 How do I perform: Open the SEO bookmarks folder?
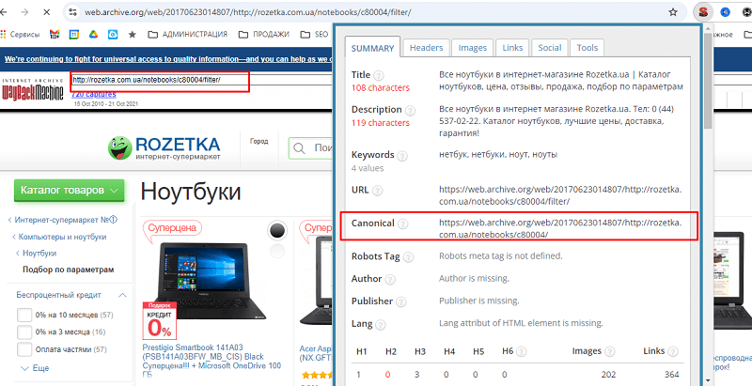pyautogui.click(x=315, y=35)
